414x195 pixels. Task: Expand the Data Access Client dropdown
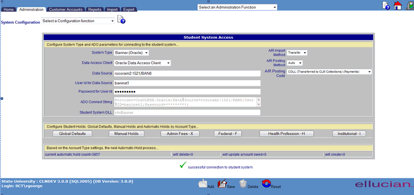142,63
